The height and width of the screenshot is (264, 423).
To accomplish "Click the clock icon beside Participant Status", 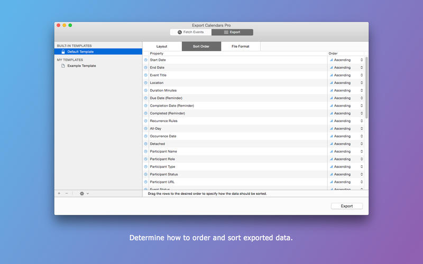I will [146, 174].
